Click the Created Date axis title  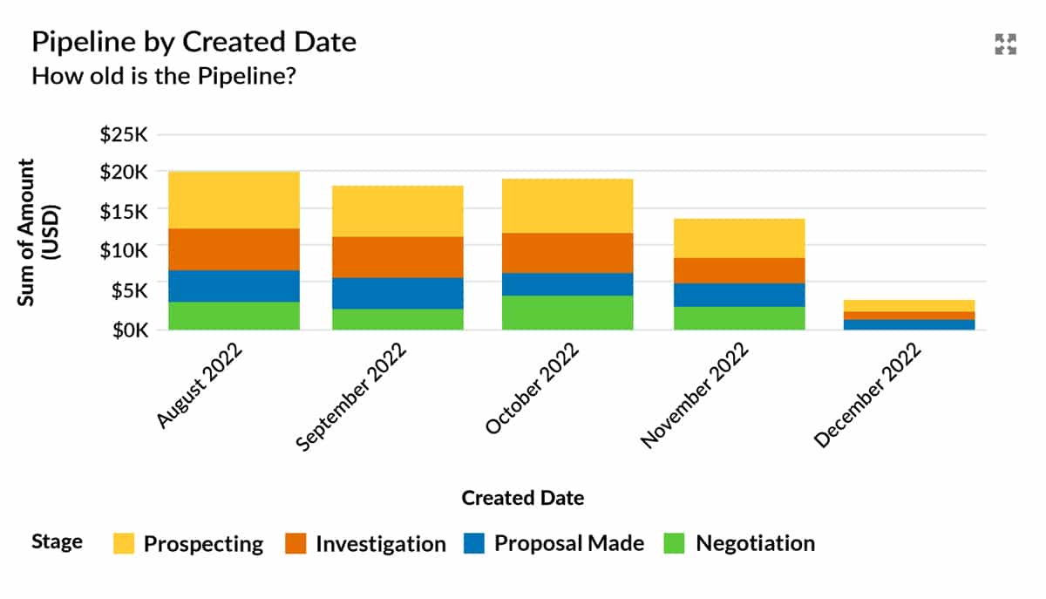coord(522,498)
